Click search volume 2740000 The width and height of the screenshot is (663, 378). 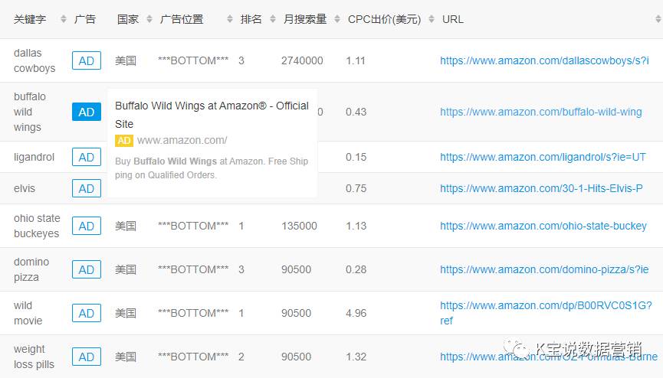click(x=302, y=60)
